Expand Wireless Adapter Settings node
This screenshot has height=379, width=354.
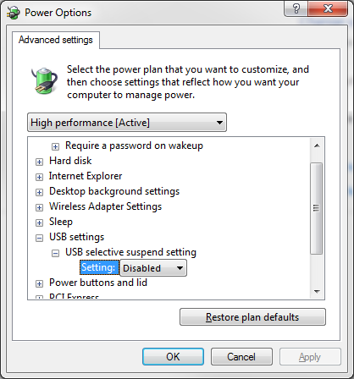pyautogui.click(x=39, y=207)
